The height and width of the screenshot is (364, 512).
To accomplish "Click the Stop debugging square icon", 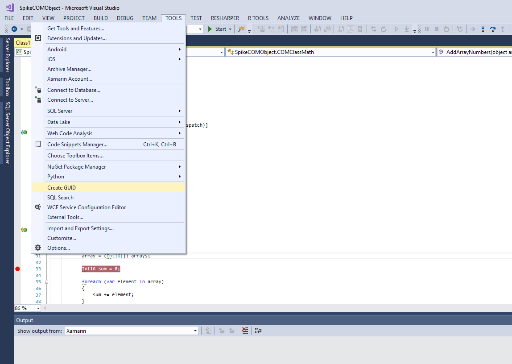I will click(436, 29).
